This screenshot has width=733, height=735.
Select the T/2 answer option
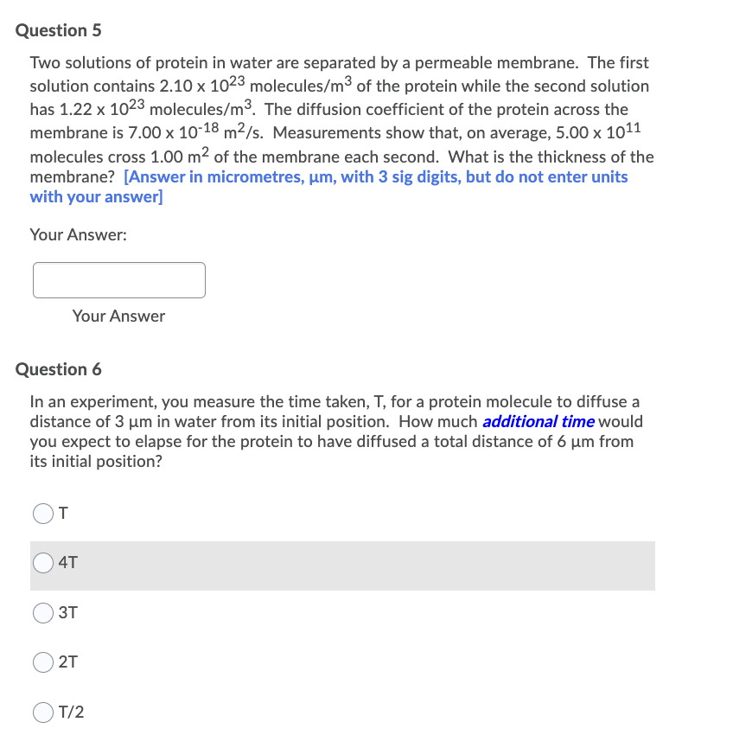coord(42,712)
